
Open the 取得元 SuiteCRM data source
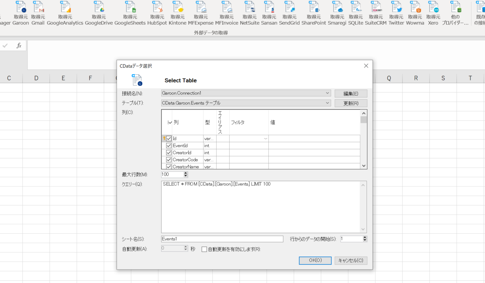tap(376, 13)
